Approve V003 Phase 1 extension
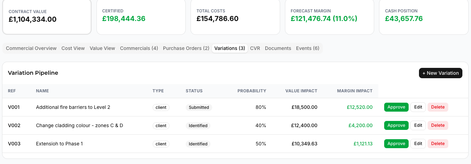 click(x=396, y=144)
